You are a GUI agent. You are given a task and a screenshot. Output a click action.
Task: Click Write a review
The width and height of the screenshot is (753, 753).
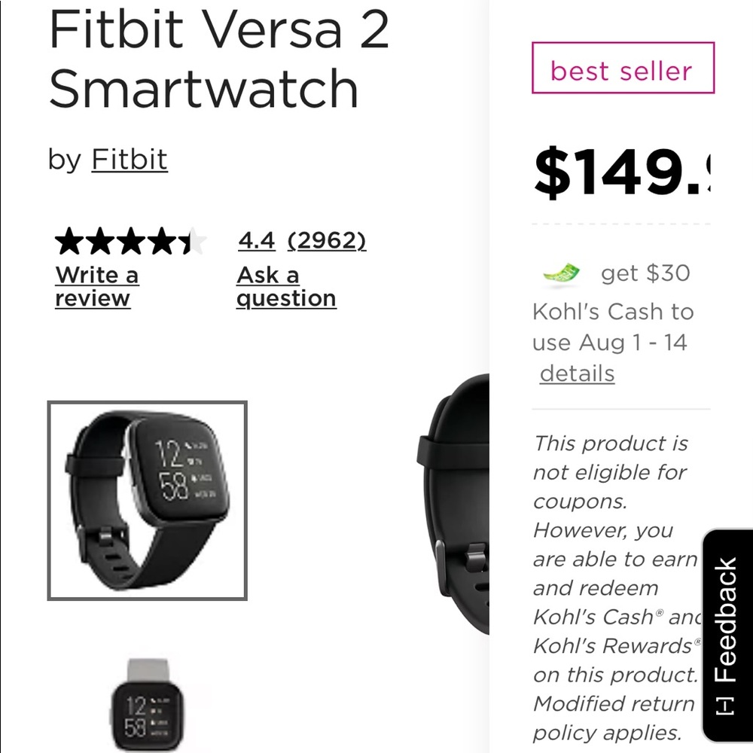tap(97, 286)
